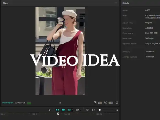The width and height of the screenshot is (160, 120).
Task: Click the timeline zoom out icon
Action: pos(93,110)
